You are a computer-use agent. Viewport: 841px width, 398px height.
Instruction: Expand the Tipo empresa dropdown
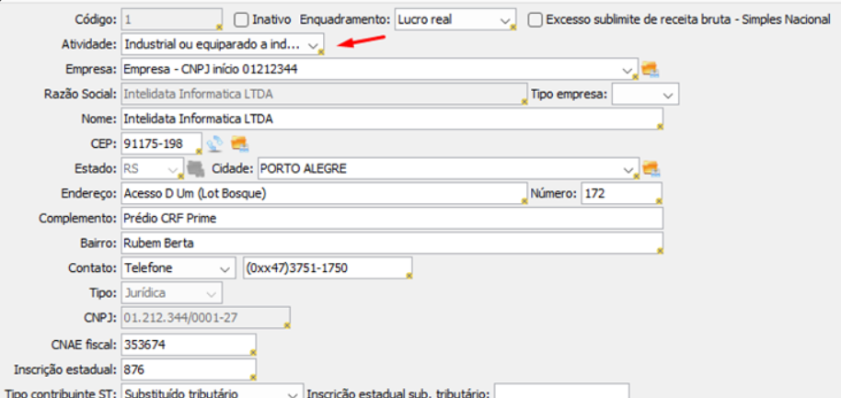(x=667, y=94)
